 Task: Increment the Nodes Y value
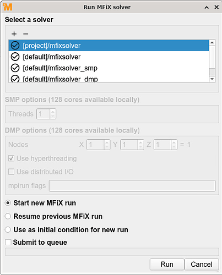click(x=140, y=142)
